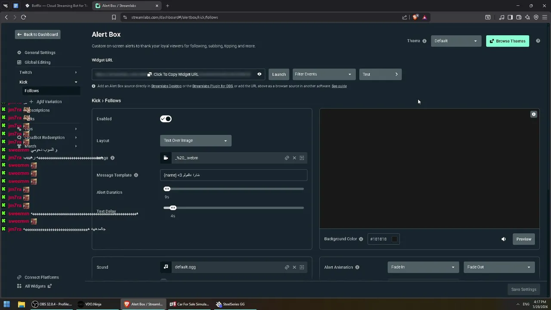Viewport: 551px width, 310px height.
Task: Open a new browser tab
Action: coord(167,6)
